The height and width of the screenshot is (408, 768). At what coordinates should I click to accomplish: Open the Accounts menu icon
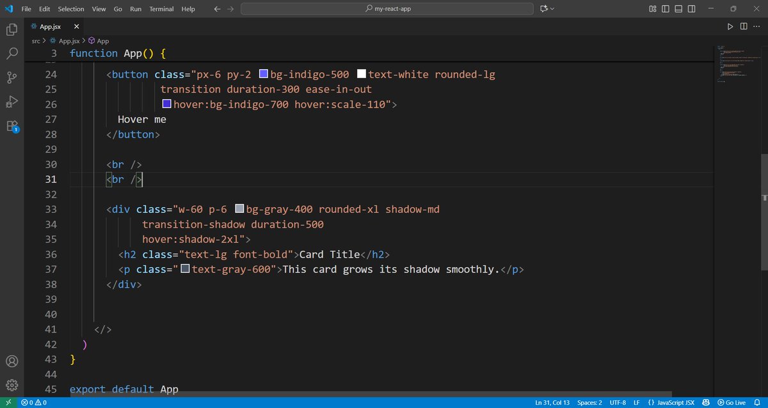click(x=12, y=361)
